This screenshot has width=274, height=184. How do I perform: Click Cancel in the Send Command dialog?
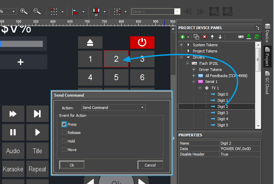(x=150, y=165)
